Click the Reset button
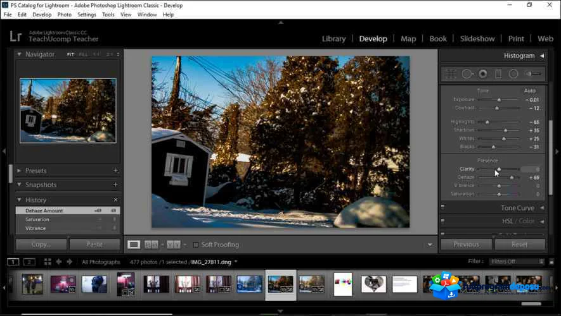Viewport: 561px width, 316px height. (520, 245)
